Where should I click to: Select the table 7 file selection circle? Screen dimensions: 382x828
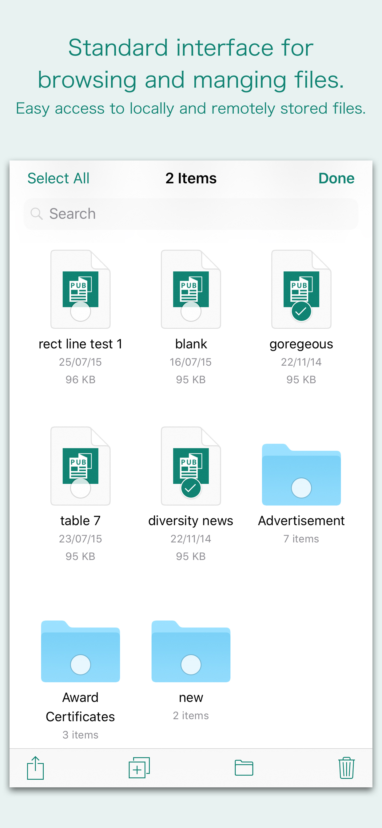tap(80, 488)
